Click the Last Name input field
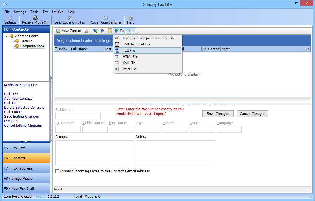The image size is (315, 201). pos(122,129)
